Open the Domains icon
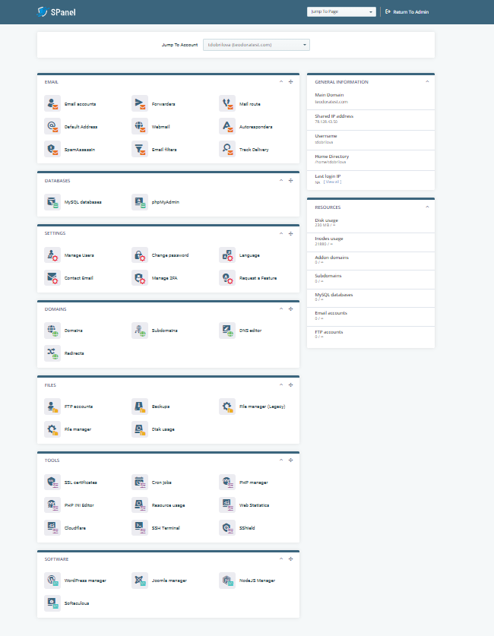 52,331
